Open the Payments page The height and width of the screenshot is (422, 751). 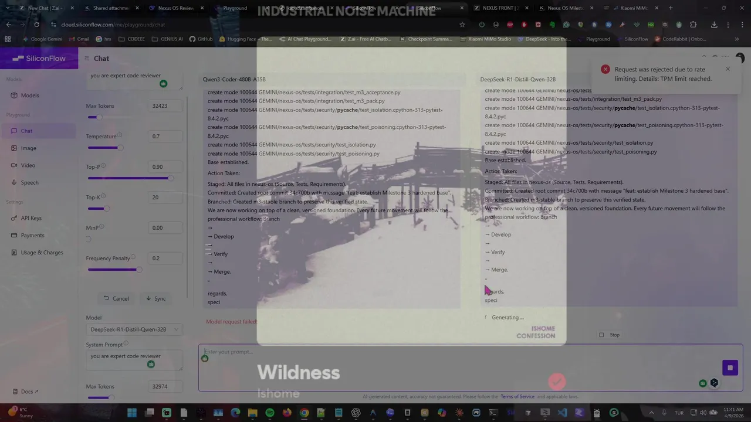(x=32, y=235)
